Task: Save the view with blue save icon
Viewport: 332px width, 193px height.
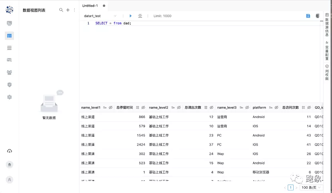Action: pos(308,16)
